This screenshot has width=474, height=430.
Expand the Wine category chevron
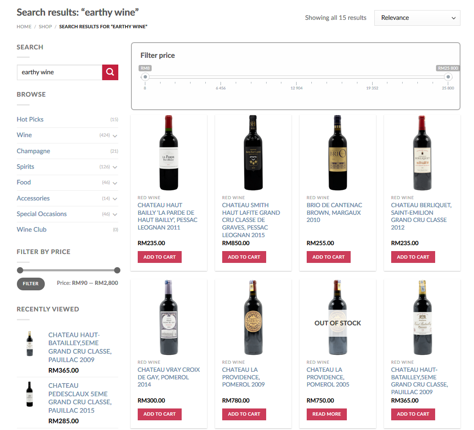(115, 136)
